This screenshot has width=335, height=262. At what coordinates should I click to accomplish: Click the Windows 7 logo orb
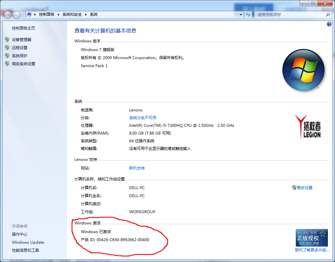[303, 70]
